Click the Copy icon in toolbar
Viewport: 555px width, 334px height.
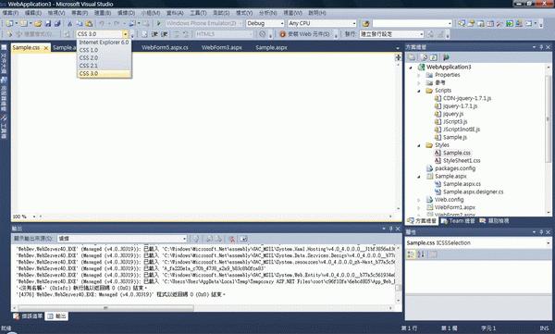[80, 24]
